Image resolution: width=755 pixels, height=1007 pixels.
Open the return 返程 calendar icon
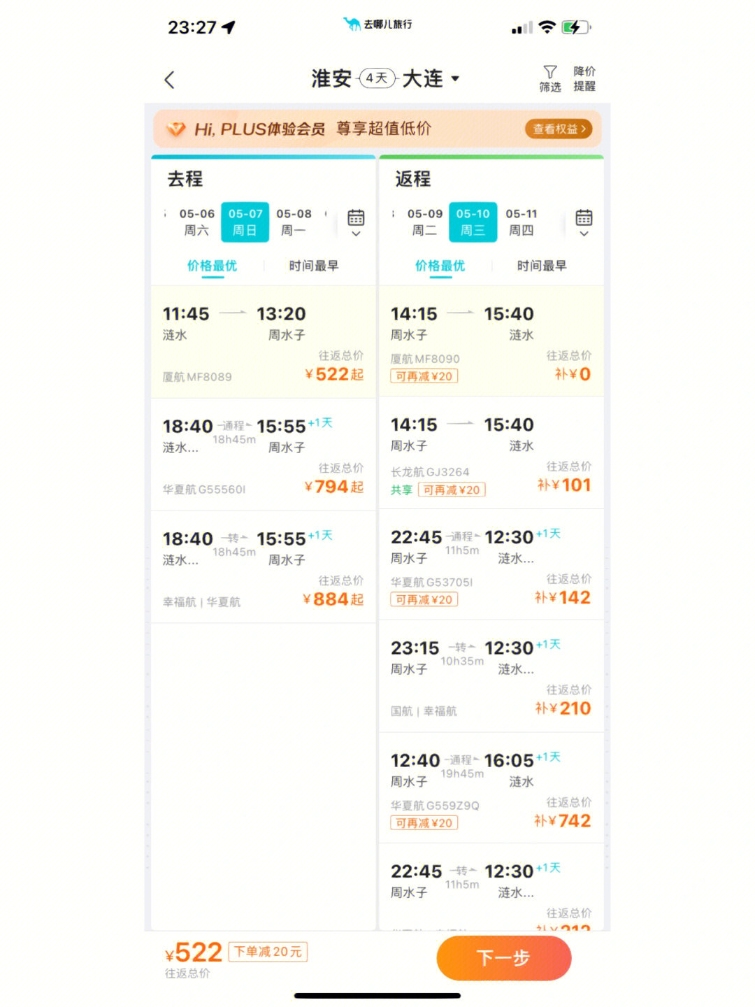click(x=584, y=217)
